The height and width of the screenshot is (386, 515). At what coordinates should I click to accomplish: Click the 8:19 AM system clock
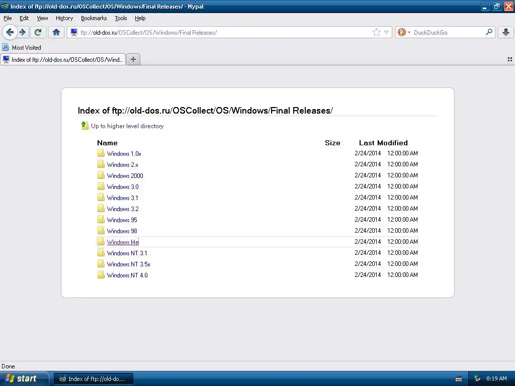(x=496, y=379)
